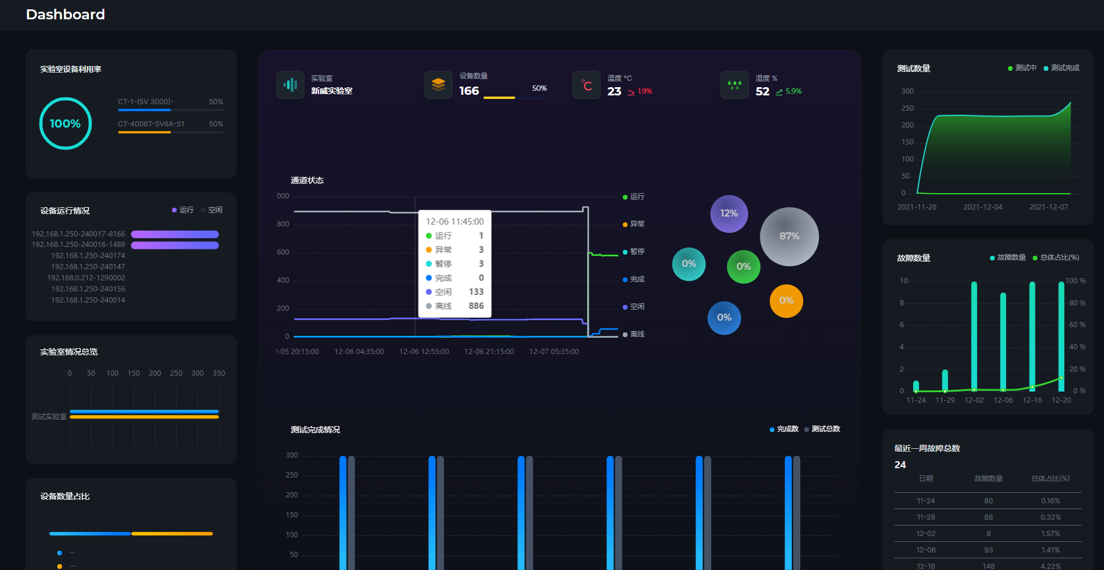Select the 12-06 table row date
This screenshot has width=1104, height=570.
click(926, 550)
